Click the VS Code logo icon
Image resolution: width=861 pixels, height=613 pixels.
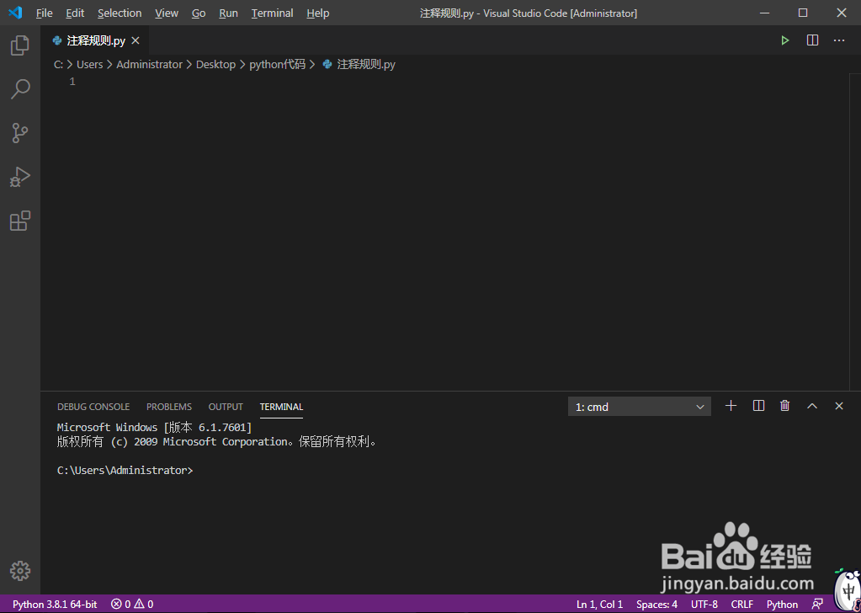tap(15, 13)
